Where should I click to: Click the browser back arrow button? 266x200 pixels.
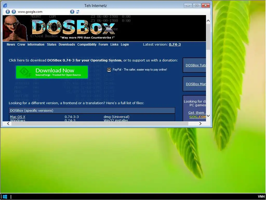(8, 12)
